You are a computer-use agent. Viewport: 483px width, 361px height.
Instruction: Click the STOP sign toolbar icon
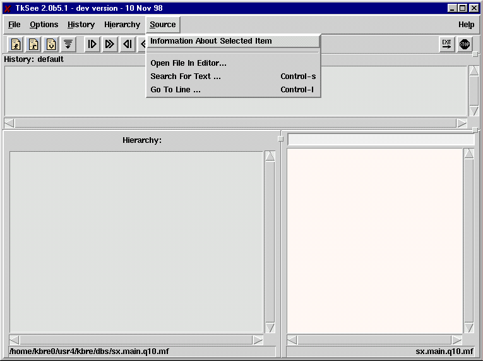(465, 44)
